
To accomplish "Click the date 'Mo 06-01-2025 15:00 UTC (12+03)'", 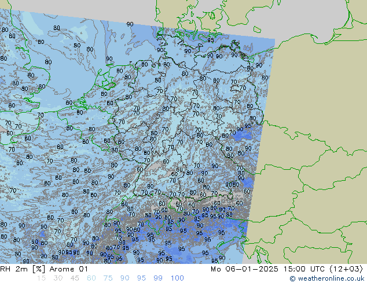I will pos(287,269).
